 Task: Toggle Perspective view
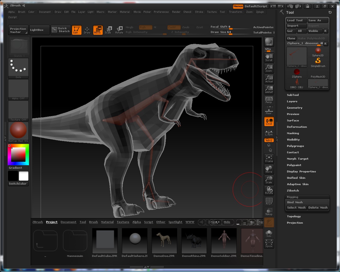click(x=269, y=100)
